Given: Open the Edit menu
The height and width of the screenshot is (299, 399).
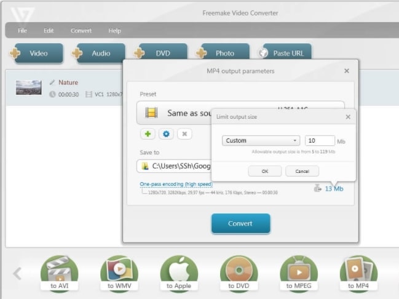Looking at the screenshot, I should tap(49, 31).
